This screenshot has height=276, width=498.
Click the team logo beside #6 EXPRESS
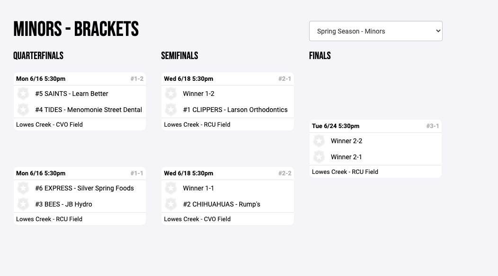(x=23, y=188)
